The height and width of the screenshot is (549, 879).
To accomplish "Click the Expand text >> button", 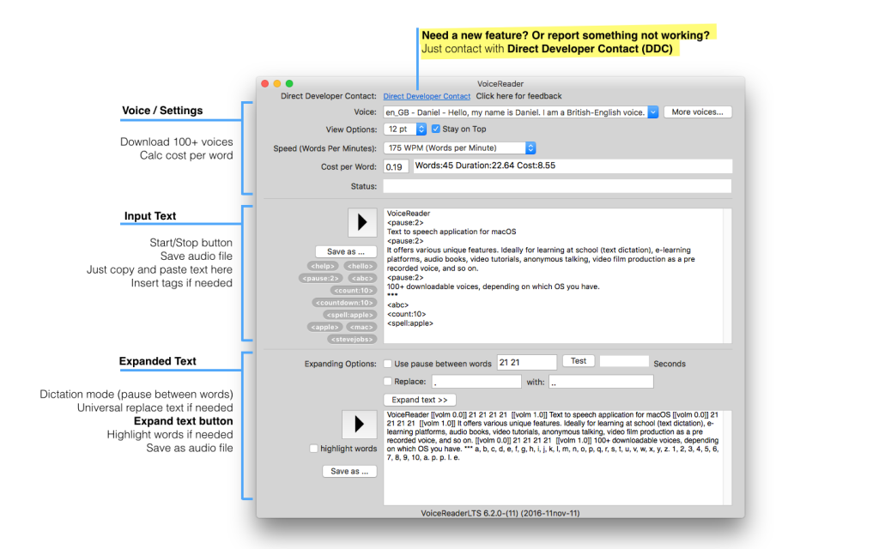I will (x=420, y=400).
